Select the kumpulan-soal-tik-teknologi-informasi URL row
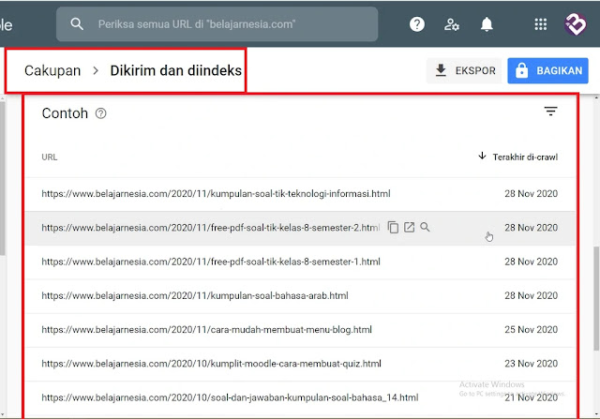 point(300,194)
